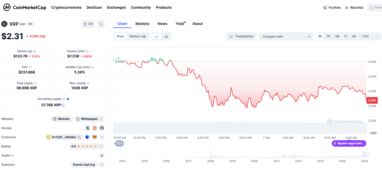
Task: Switch to line chart icon
Action: click(157, 36)
